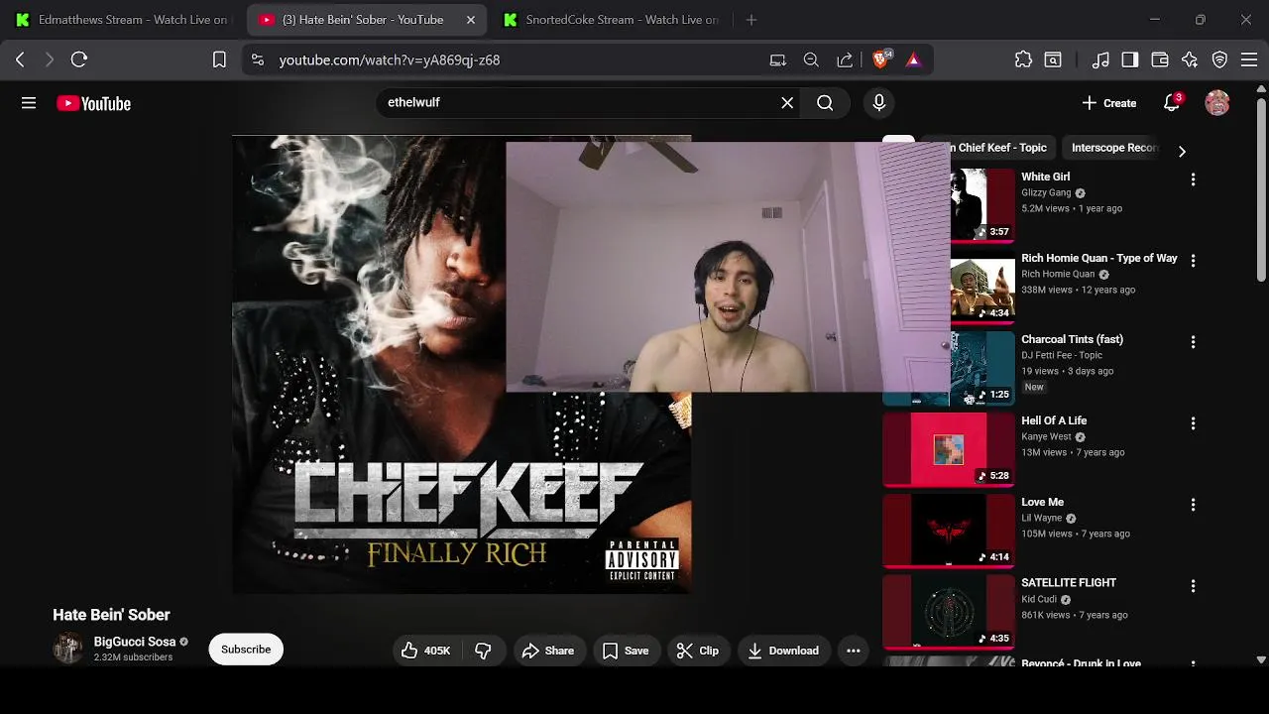The image size is (1269, 714).
Task: Open options for Hell Of A Life
Action: (x=1193, y=423)
